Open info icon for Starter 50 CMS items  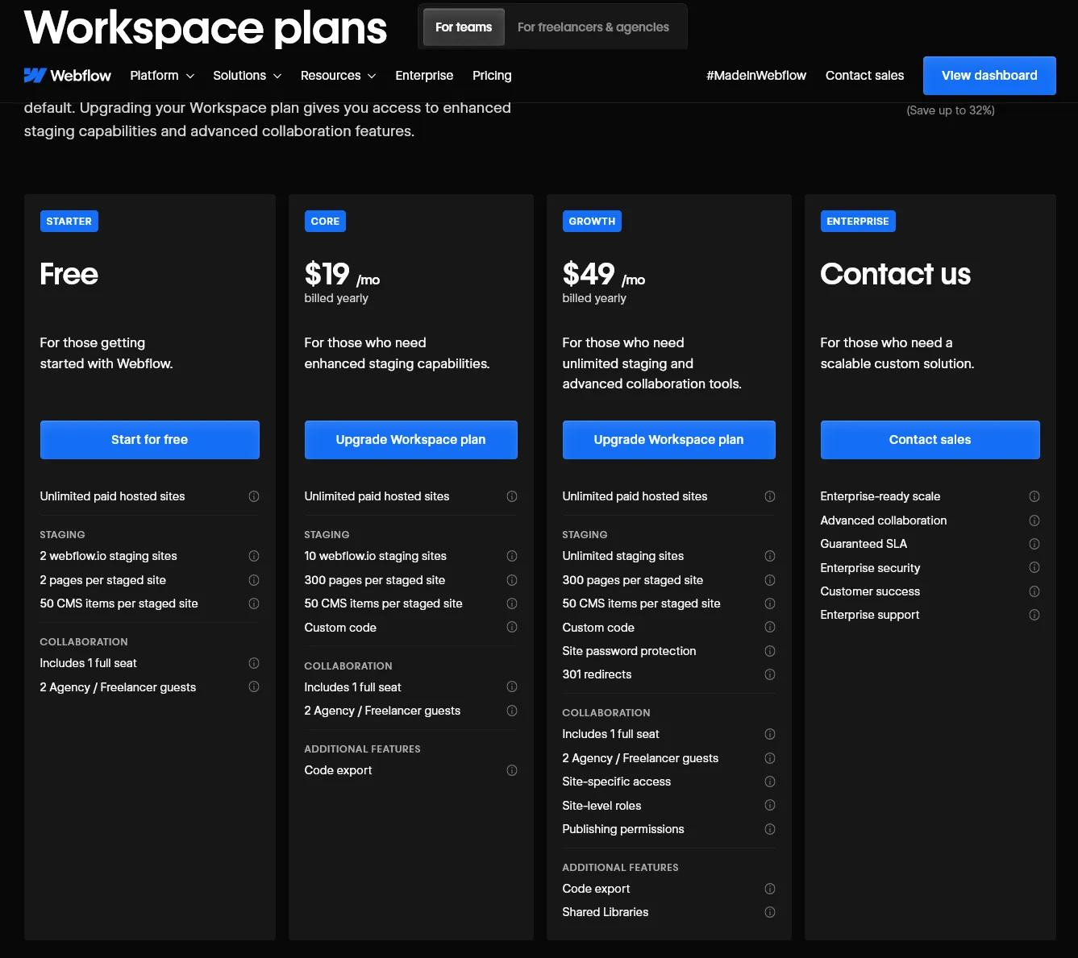[x=254, y=603]
